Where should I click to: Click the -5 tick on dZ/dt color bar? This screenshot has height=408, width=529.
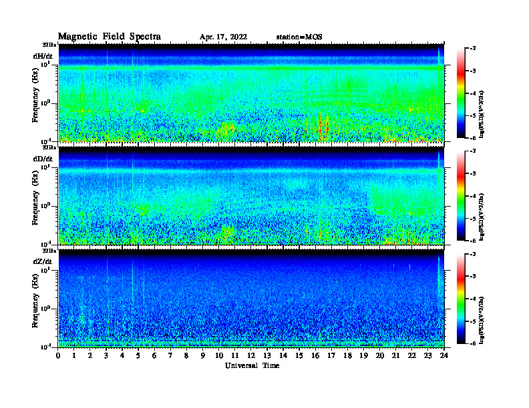(x=473, y=321)
